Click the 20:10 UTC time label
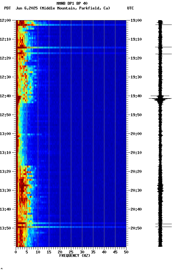This screenshot has width=174, height=272. click(x=136, y=153)
